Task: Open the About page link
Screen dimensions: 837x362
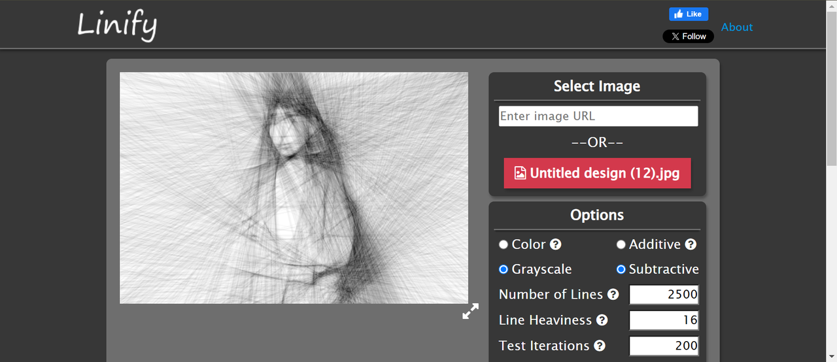Action: click(x=737, y=27)
